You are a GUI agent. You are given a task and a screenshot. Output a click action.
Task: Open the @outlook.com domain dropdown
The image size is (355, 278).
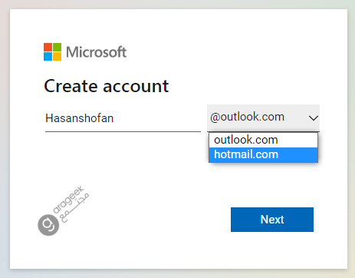coord(263,117)
